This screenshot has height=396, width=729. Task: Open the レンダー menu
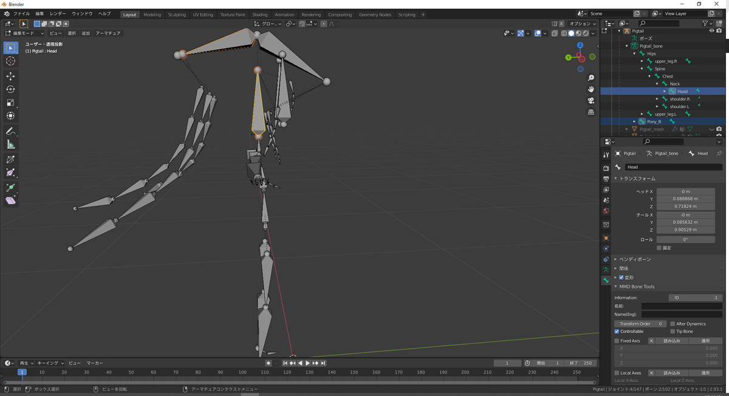coord(58,14)
